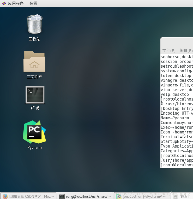The height and width of the screenshot is (199, 193).
Task: Click the 回收站 label under the trash icon
Action: tap(34, 39)
